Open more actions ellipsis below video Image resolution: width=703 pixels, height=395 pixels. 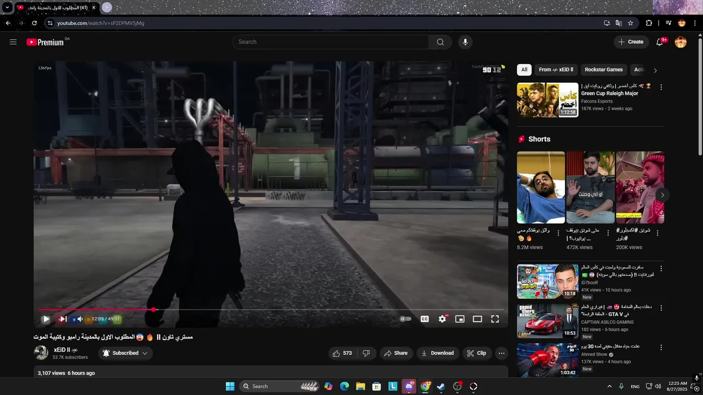[x=501, y=353]
